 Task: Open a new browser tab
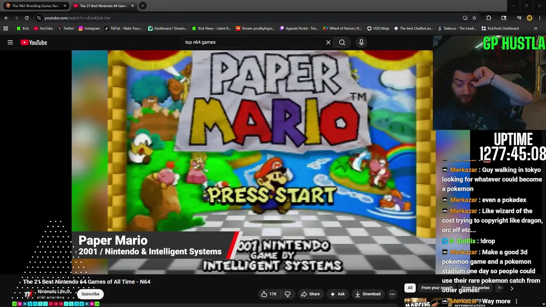(x=143, y=6)
